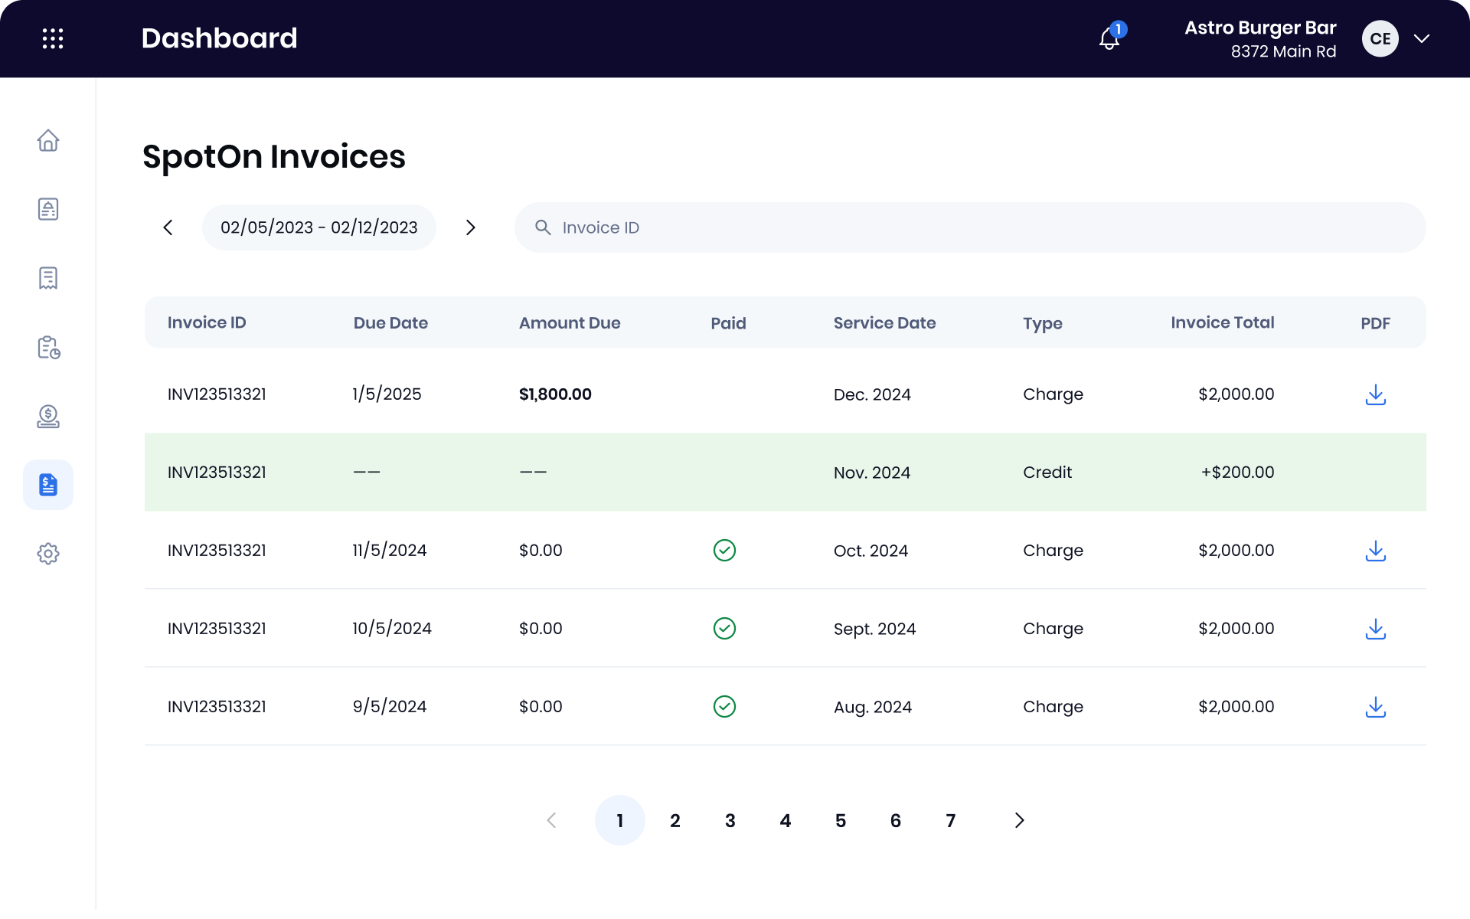The height and width of the screenshot is (919, 1470).
Task: Click the search magnifier icon
Action: tap(543, 227)
